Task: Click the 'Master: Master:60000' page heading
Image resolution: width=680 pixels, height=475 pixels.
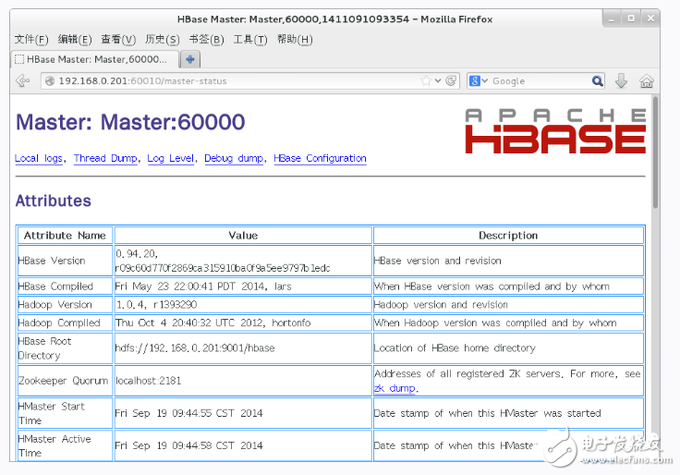Action: [x=130, y=122]
